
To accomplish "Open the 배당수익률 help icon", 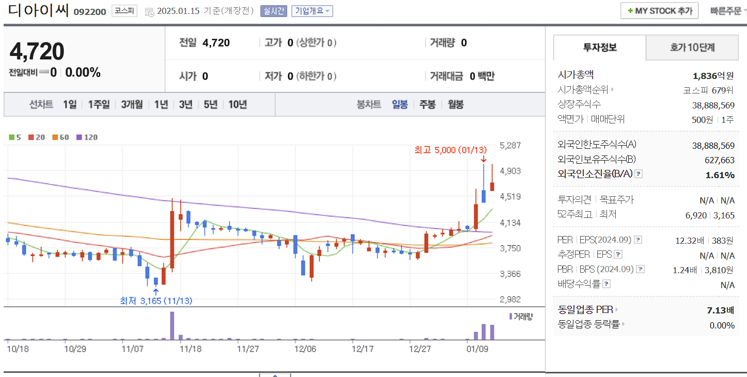I will tap(606, 283).
